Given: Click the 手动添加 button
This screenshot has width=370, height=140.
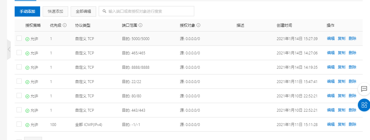Looking at the screenshot, I should 27,11.
